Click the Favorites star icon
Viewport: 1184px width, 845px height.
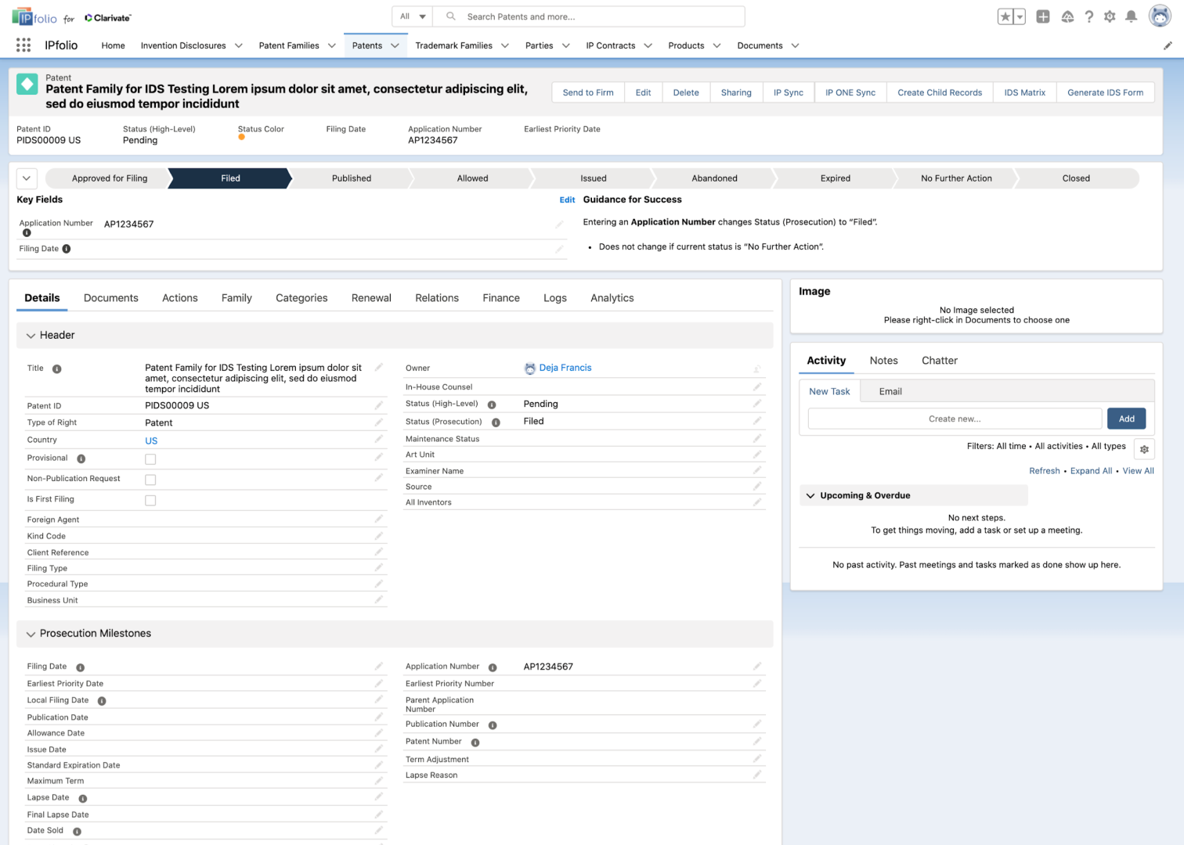tap(1005, 16)
